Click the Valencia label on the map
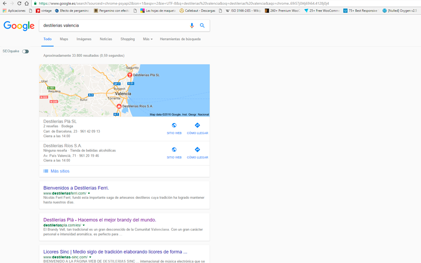 point(123,94)
